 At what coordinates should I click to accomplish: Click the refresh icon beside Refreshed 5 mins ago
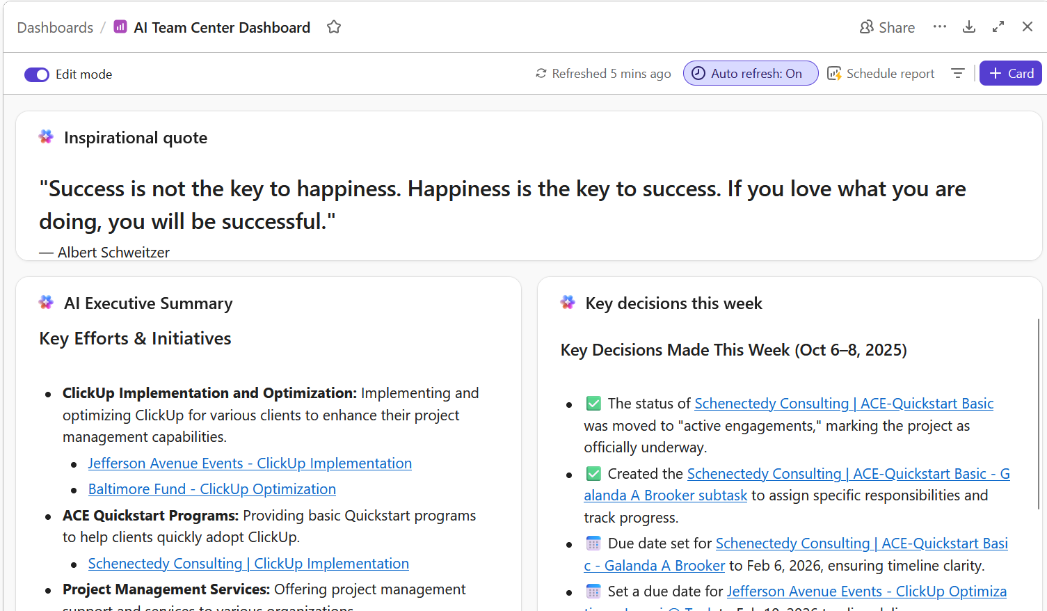[541, 74]
